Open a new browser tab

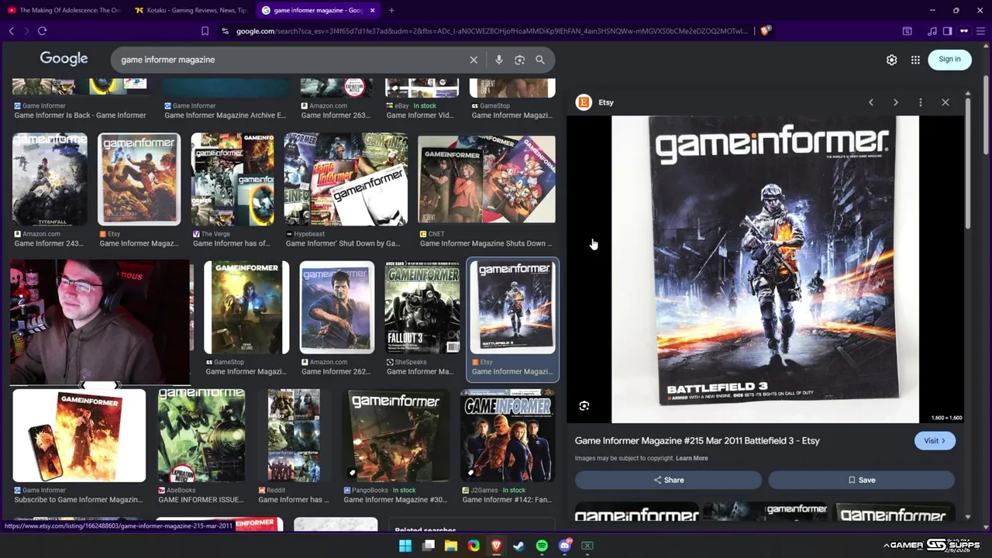click(x=391, y=10)
